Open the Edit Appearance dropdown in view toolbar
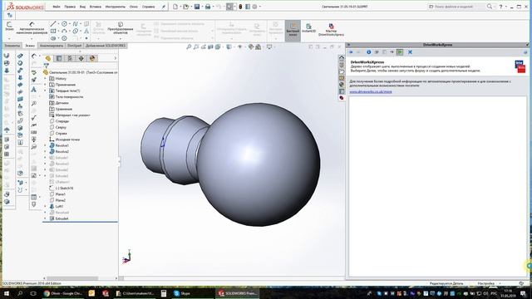This screenshot has width=532, height=299. pyautogui.click(x=251, y=47)
